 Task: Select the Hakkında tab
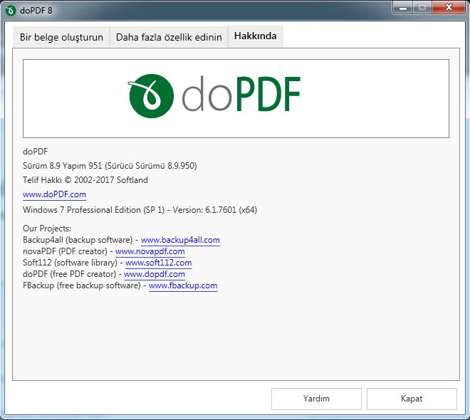coord(255,36)
